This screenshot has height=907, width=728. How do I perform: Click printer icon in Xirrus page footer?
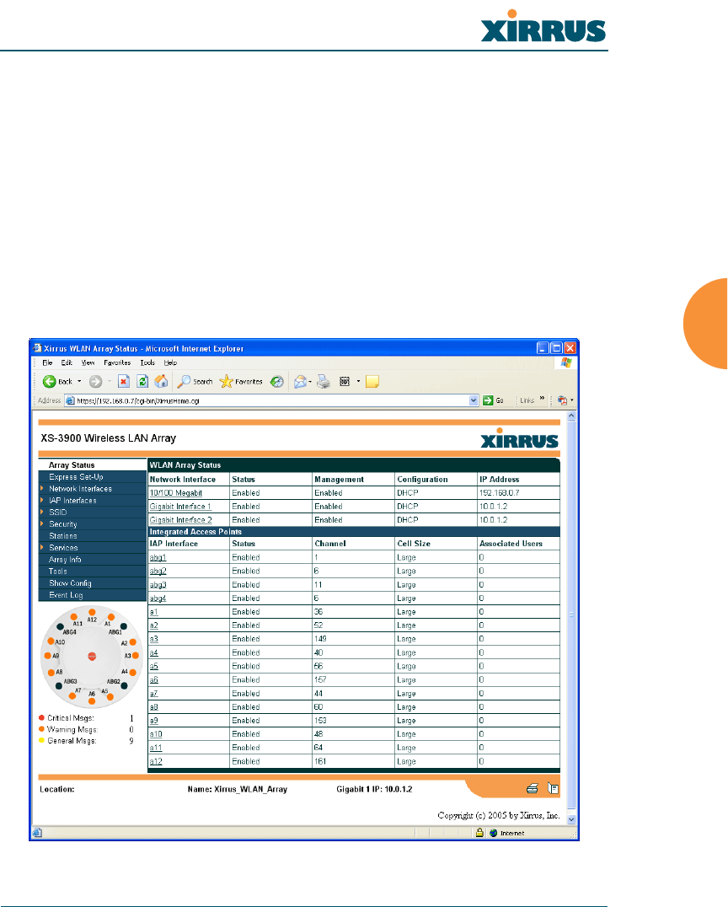pos(532,788)
